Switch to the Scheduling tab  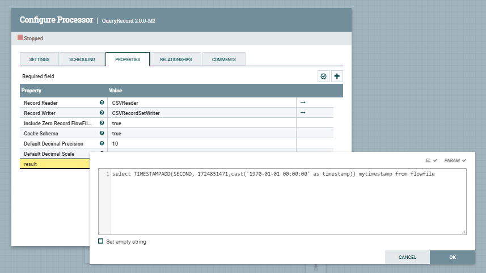[82, 59]
